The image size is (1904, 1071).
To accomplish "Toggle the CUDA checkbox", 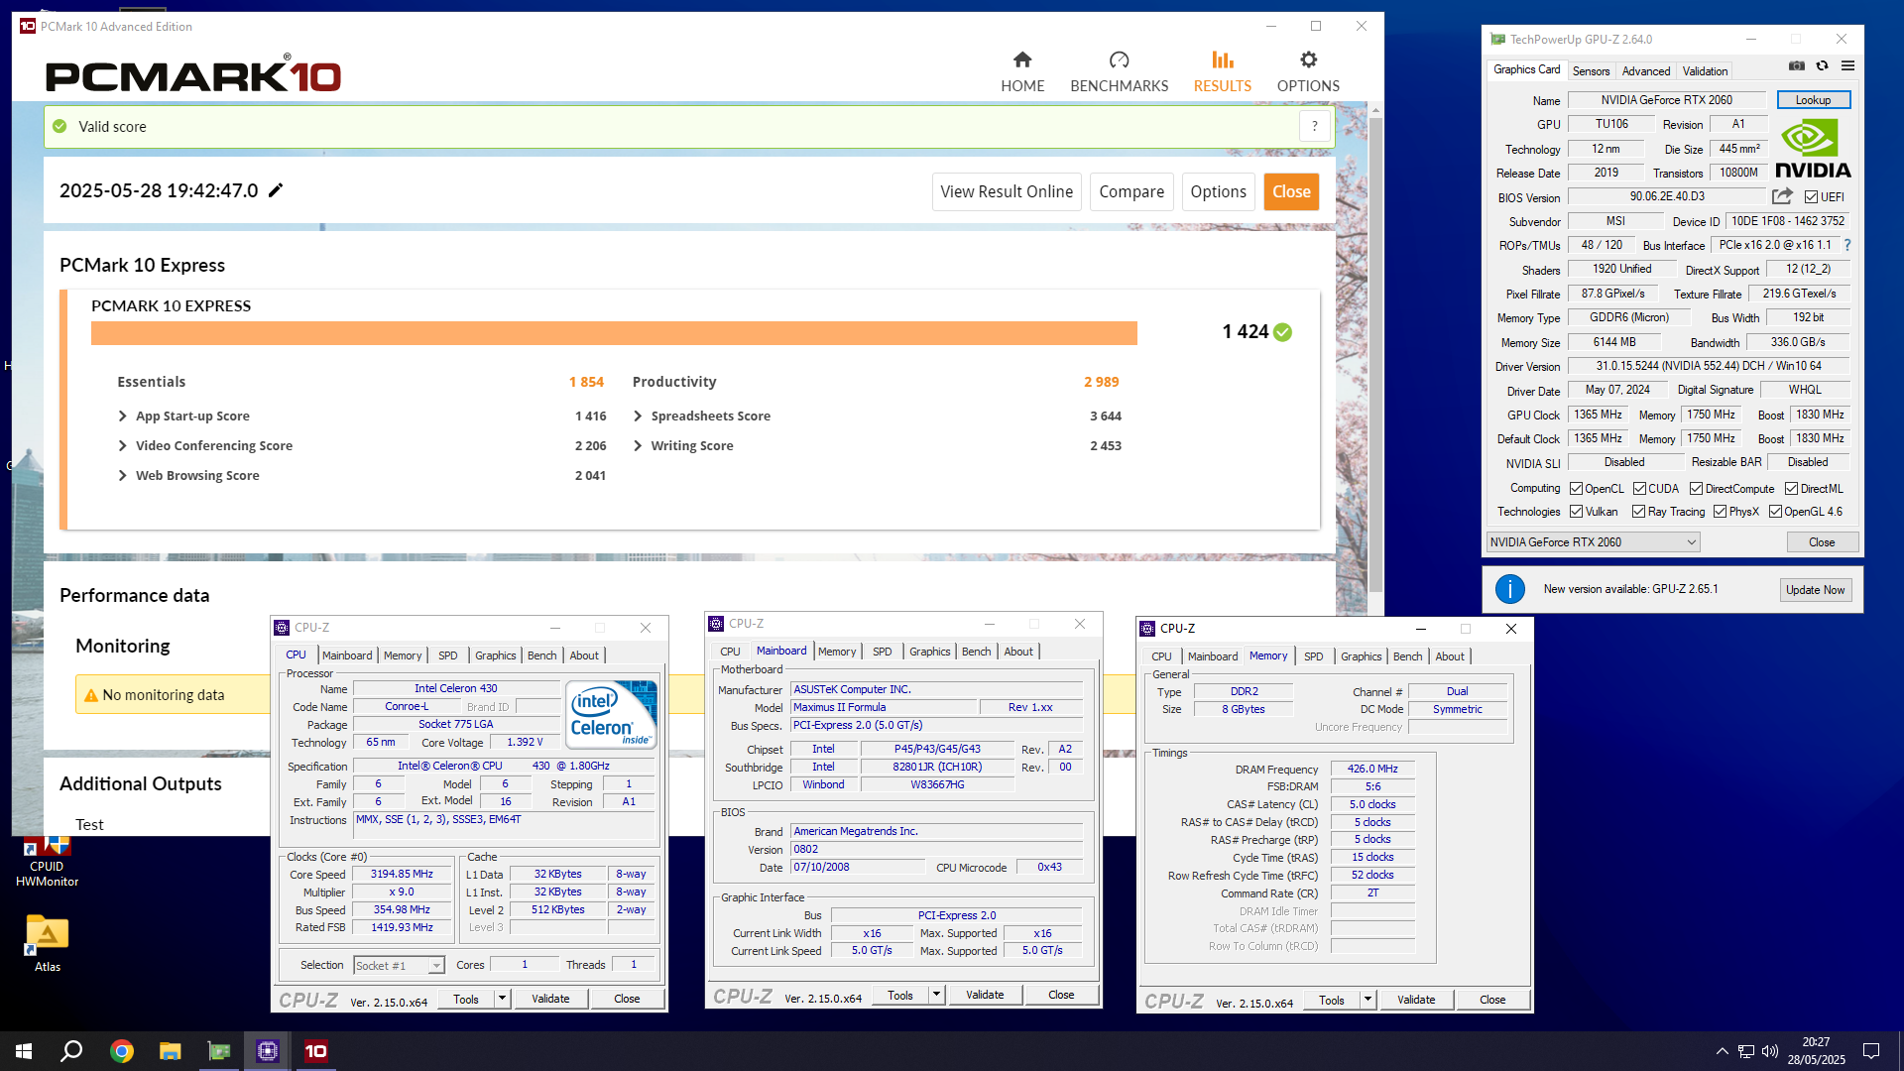I will [1639, 489].
